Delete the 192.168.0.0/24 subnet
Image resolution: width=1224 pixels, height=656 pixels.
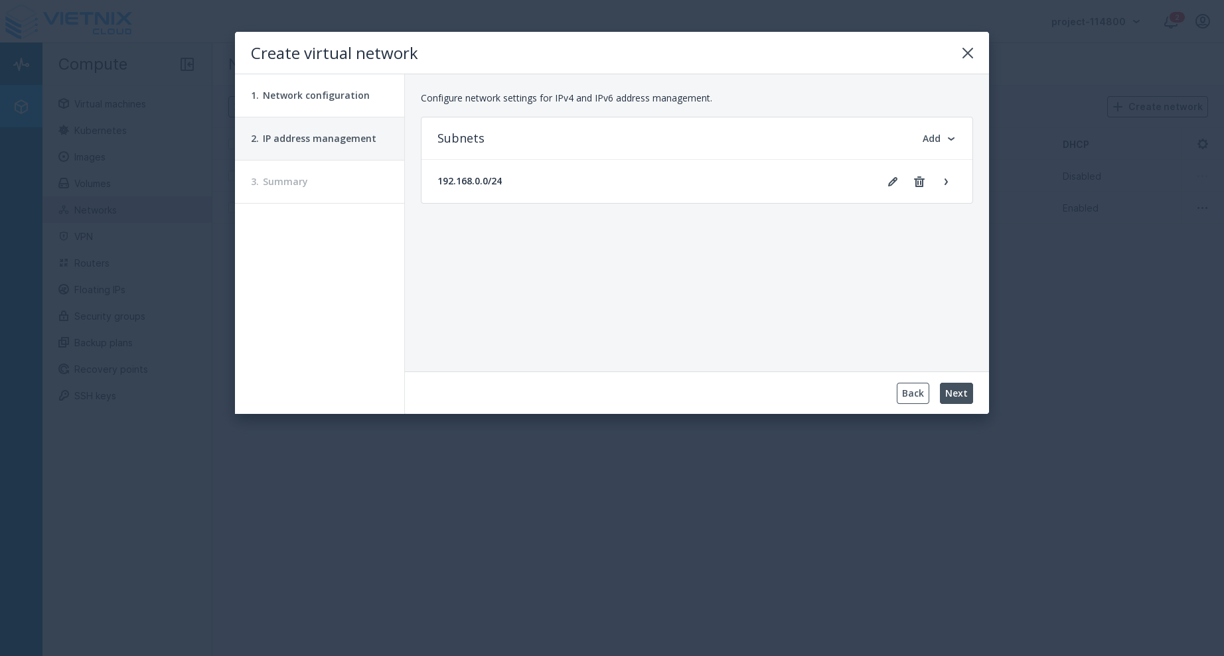(x=919, y=182)
